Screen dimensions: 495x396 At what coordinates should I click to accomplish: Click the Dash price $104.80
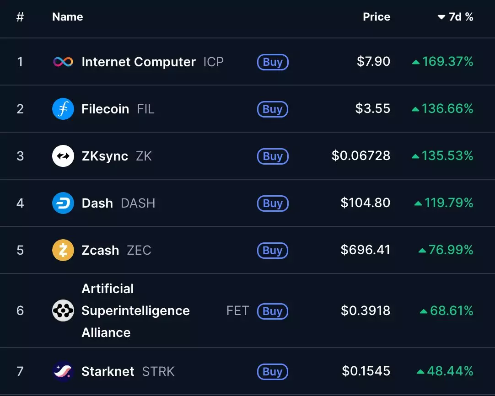366,203
